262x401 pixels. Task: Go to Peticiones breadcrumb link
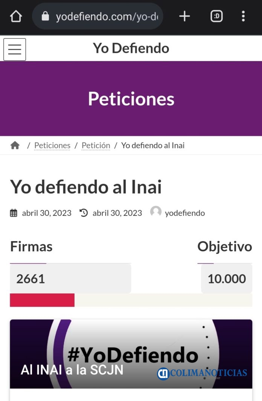pos(52,145)
